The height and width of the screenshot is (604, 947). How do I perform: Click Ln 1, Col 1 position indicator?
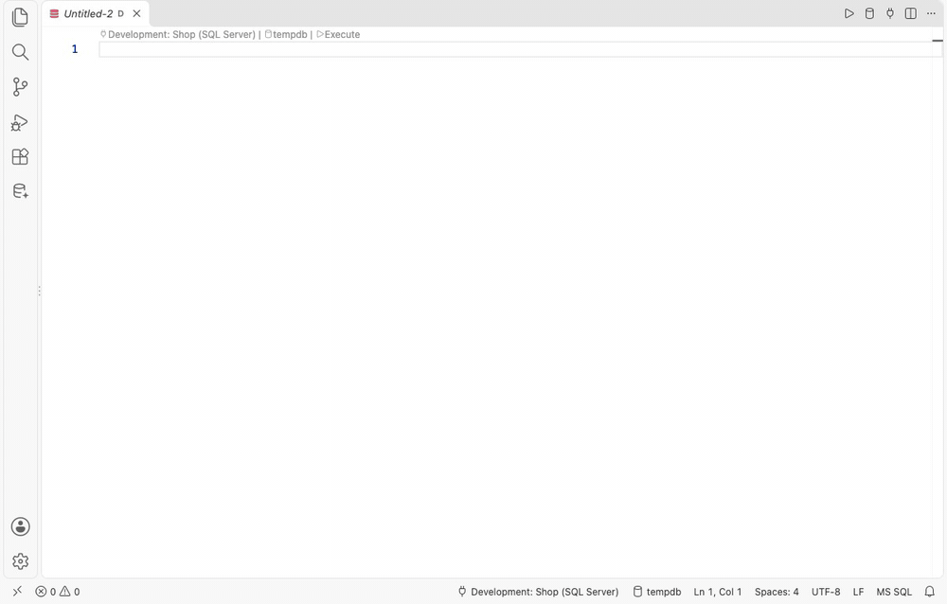point(718,592)
